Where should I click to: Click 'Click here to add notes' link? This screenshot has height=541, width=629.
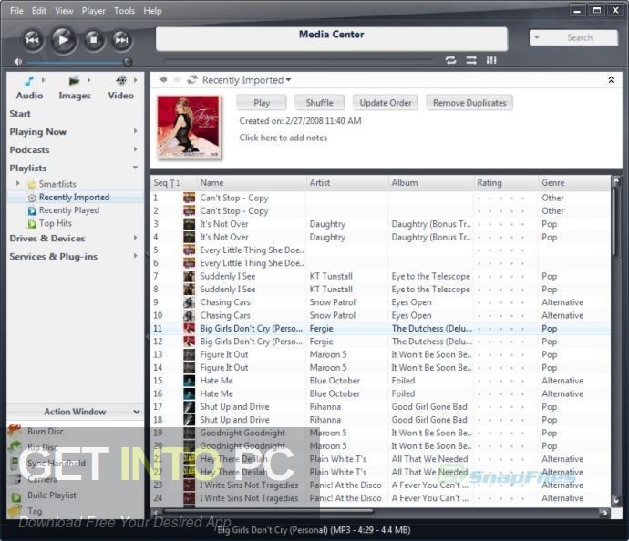(284, 138)
